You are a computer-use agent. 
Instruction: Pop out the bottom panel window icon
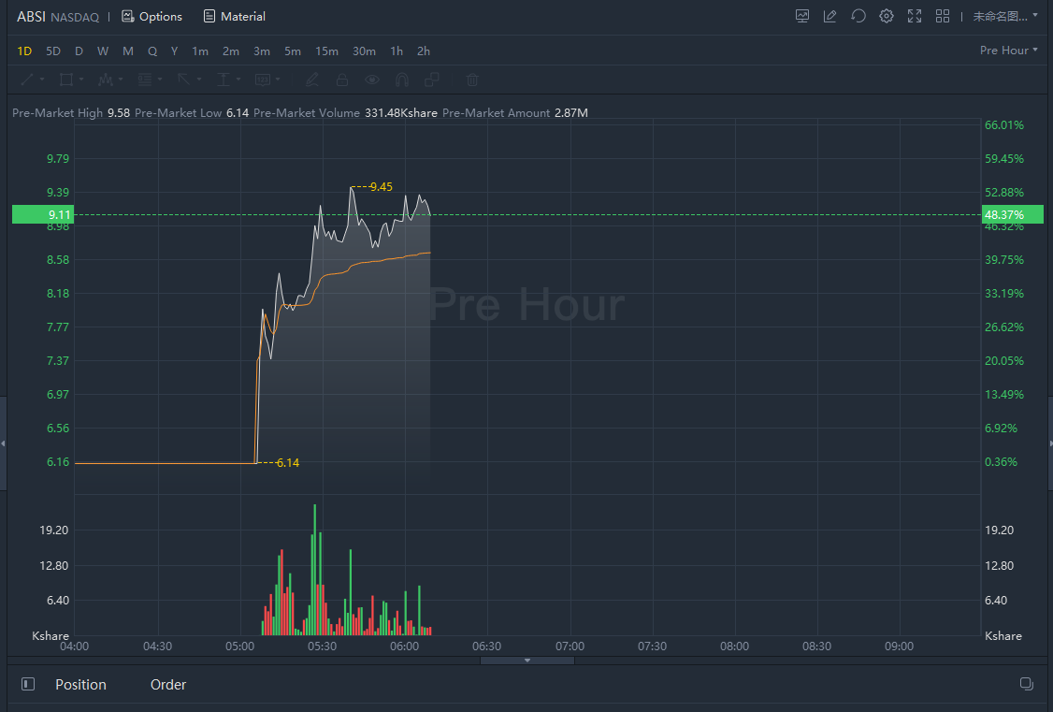click(x=1026, y=684)
